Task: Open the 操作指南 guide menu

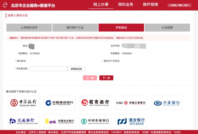Action: [150, 4]
